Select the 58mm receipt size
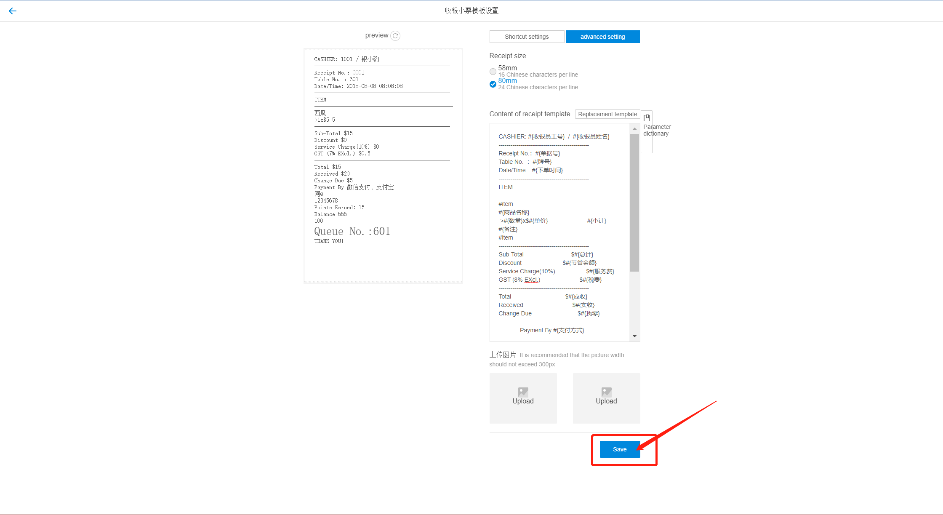Screen dimensions: 943x515 click(493, 71)
